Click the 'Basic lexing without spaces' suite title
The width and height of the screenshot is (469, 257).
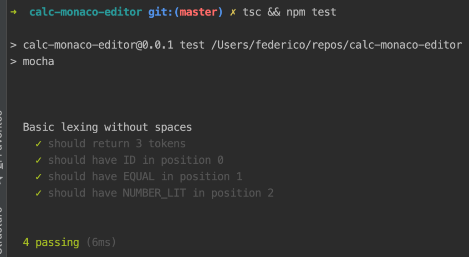click(x=107, y=127)
